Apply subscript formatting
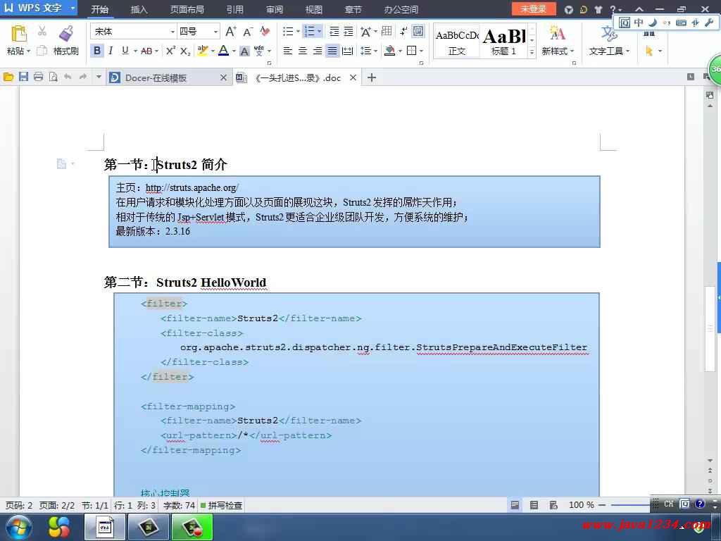This screenshot has width=721, height=541. (x=185, y=51)
